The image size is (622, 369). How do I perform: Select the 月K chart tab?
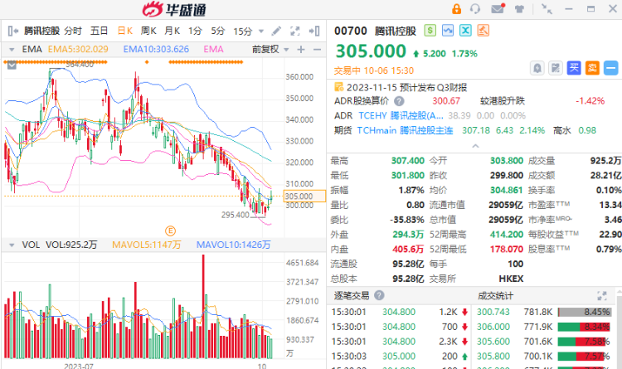click(x=173, y=31)
